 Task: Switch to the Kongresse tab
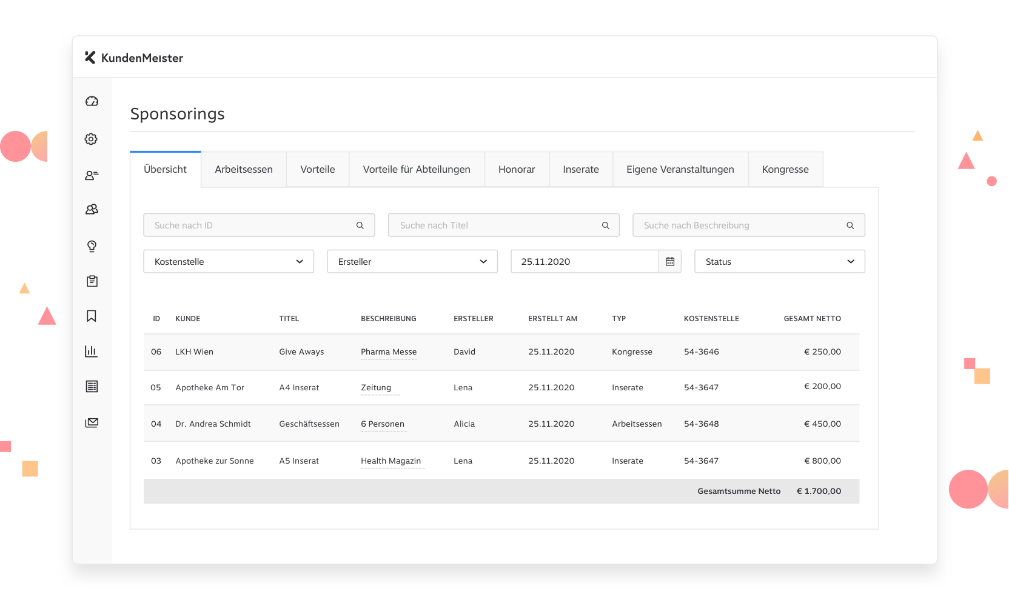coord(785,169)
